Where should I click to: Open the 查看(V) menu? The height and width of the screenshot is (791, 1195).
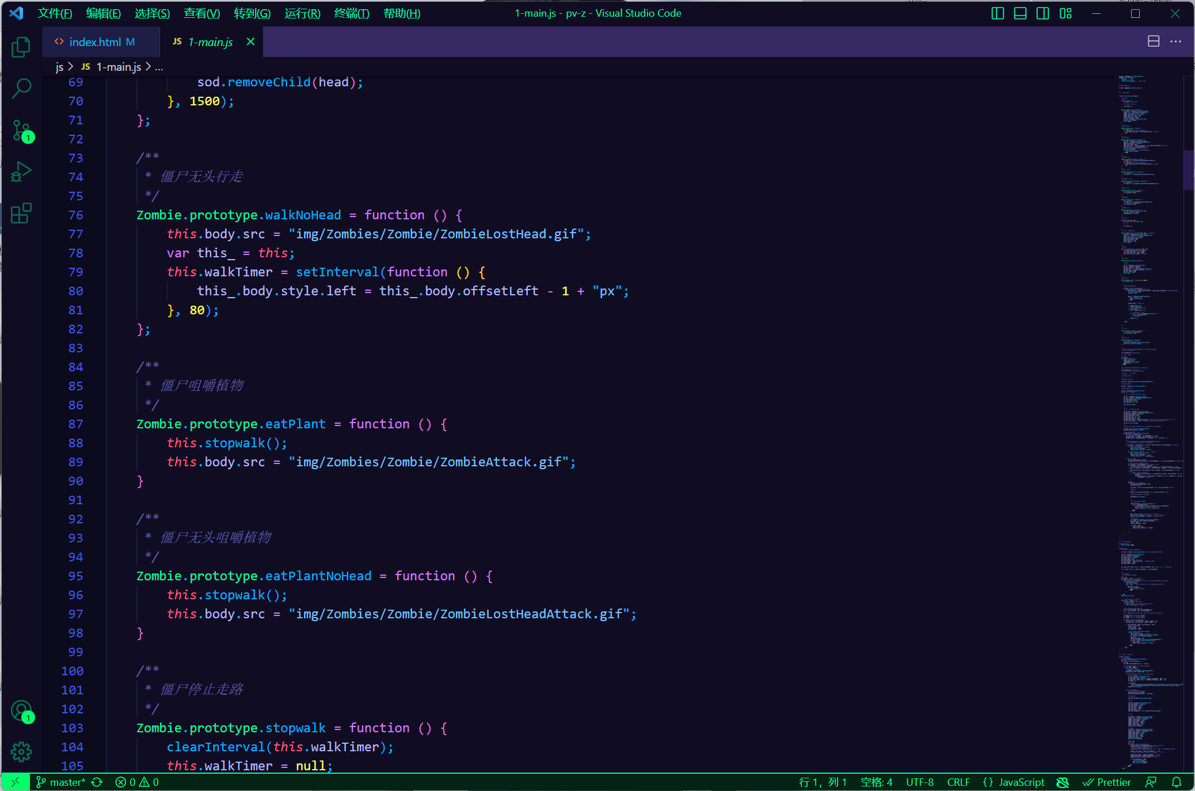pos(202,13)
